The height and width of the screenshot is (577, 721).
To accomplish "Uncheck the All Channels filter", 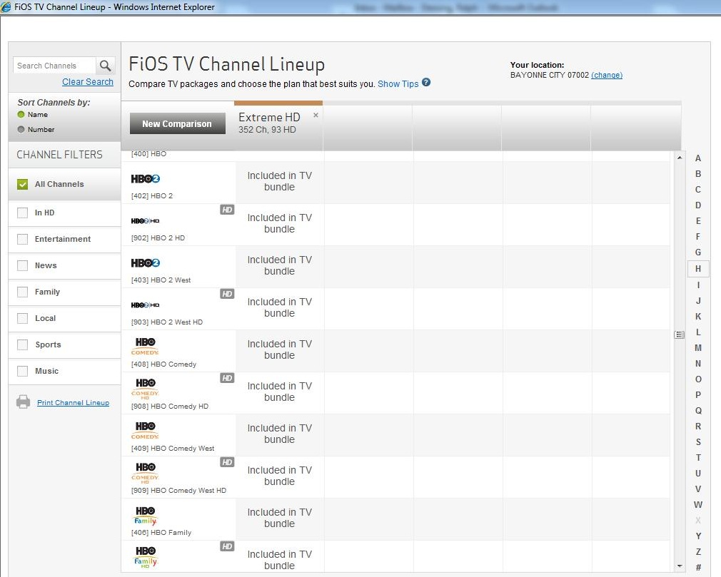I will [x=22, y=184].
